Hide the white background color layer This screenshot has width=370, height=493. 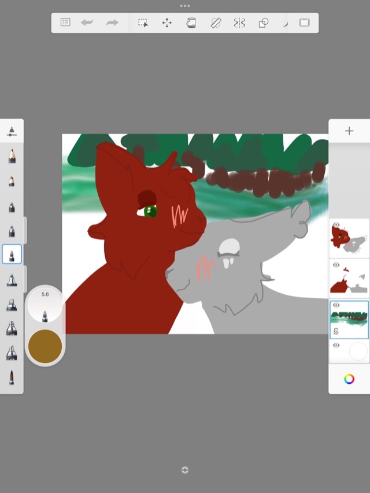(x=336, y=345)
